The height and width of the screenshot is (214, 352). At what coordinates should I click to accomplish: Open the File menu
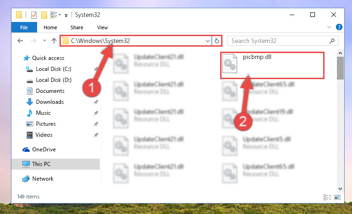click(24, 27)
